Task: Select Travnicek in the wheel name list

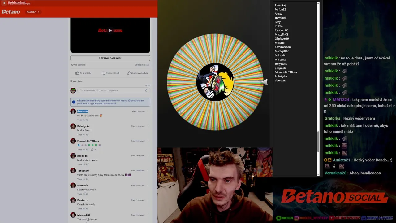Action: [280, 18]
